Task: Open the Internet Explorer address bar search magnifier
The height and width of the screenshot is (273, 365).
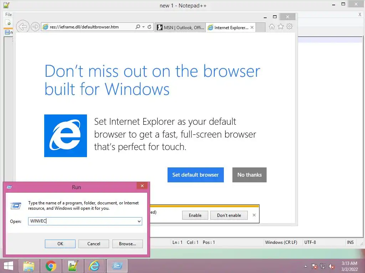Action: pos(138,27)
